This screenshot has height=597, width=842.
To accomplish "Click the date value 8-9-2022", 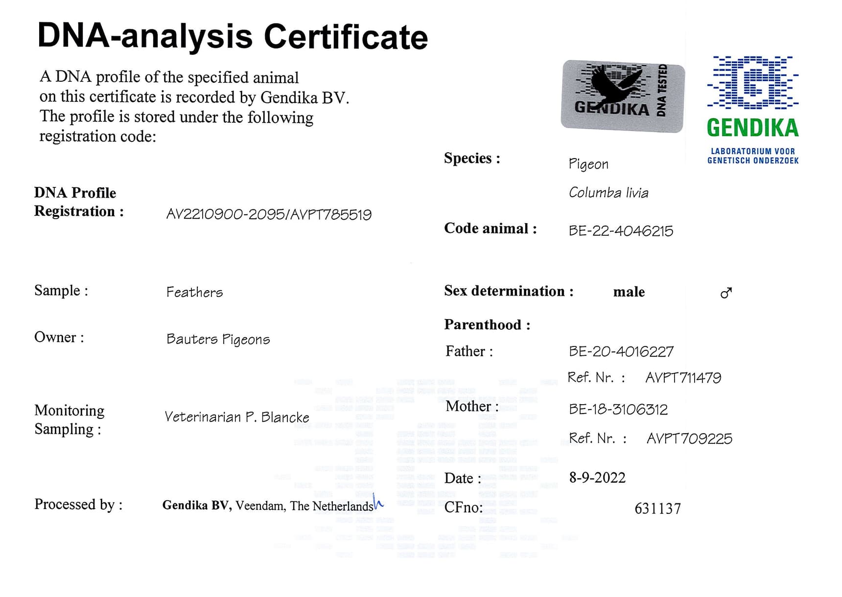I will click(597, 478).
